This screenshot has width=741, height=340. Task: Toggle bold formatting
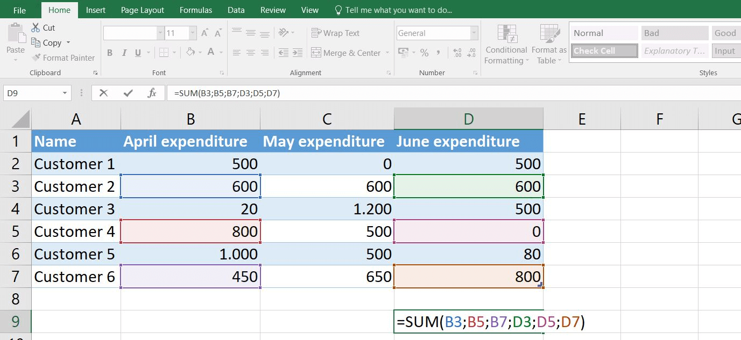pyautogui.click(x=110, y=52)
